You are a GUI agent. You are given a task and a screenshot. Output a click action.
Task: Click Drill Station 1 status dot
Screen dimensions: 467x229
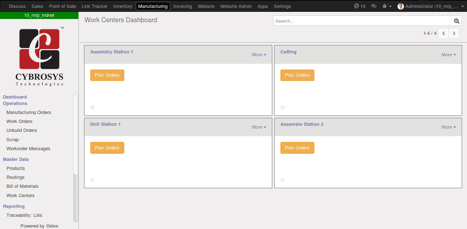point(92,180)
